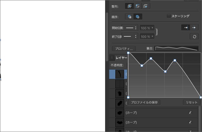Uncheck visibility of the first visible (カーブ) layer

click(190, 112)
